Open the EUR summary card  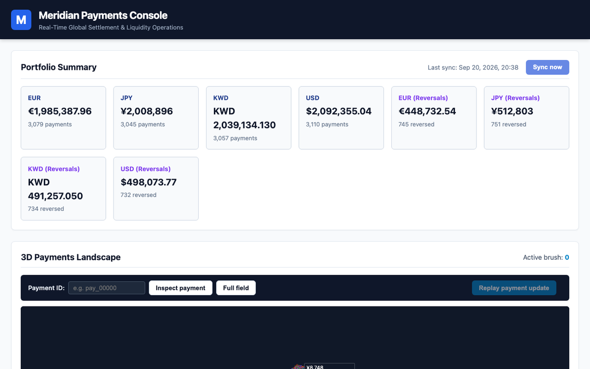tap(63, 118)
